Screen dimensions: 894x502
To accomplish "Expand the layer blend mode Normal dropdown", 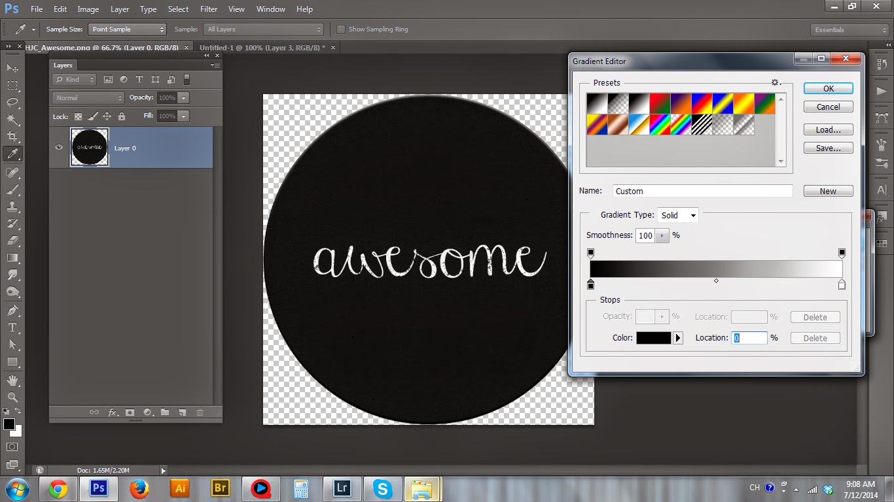I will 88,98.
